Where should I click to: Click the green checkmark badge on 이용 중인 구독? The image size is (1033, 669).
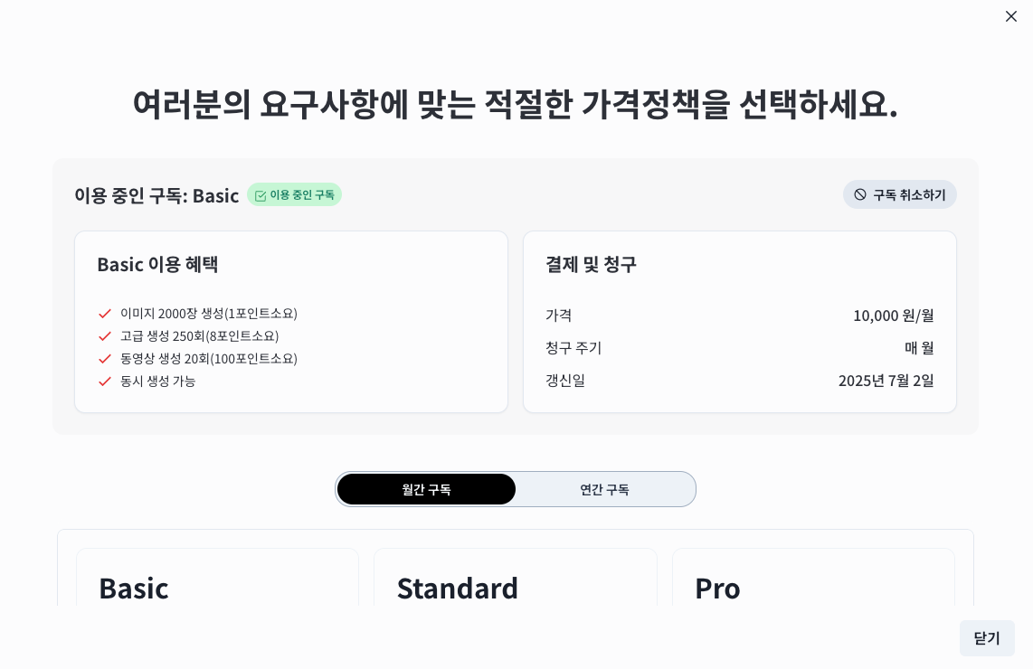(x=294, y=194)
